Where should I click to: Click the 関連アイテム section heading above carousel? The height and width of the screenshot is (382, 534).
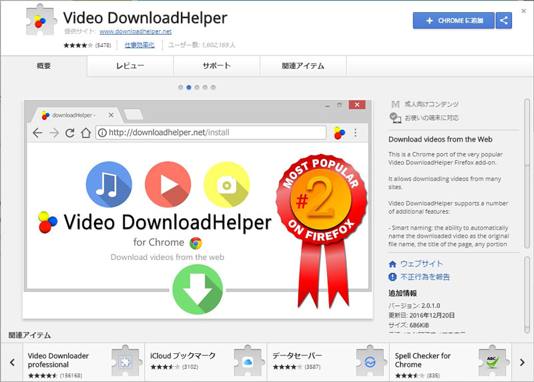click(29, 335)
